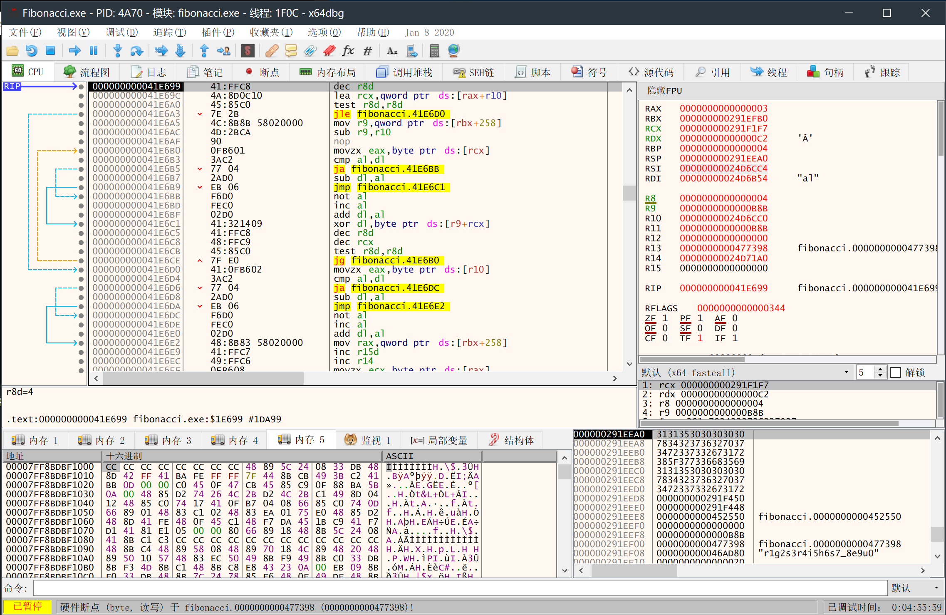Open the Labels tag icon

click(310, 51)
